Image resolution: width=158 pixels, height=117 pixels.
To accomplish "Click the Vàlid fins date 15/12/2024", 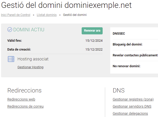I will coord(94,41).
